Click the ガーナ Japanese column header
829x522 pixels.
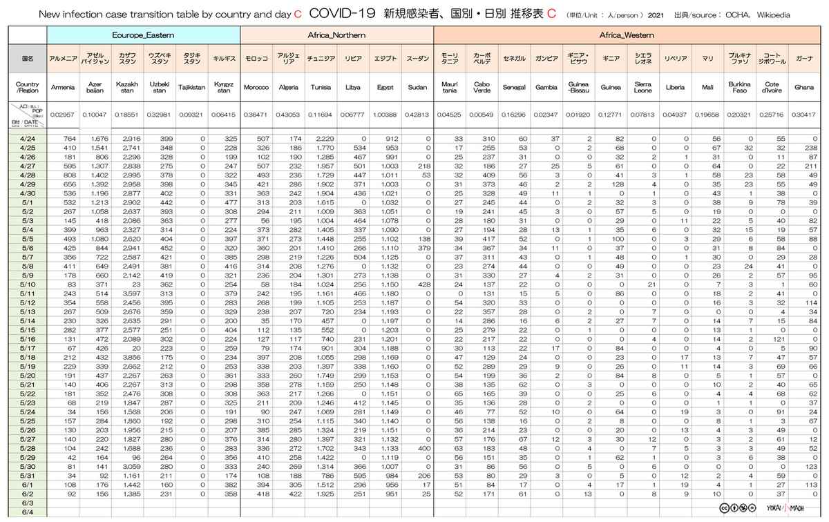tap(804, 59)
